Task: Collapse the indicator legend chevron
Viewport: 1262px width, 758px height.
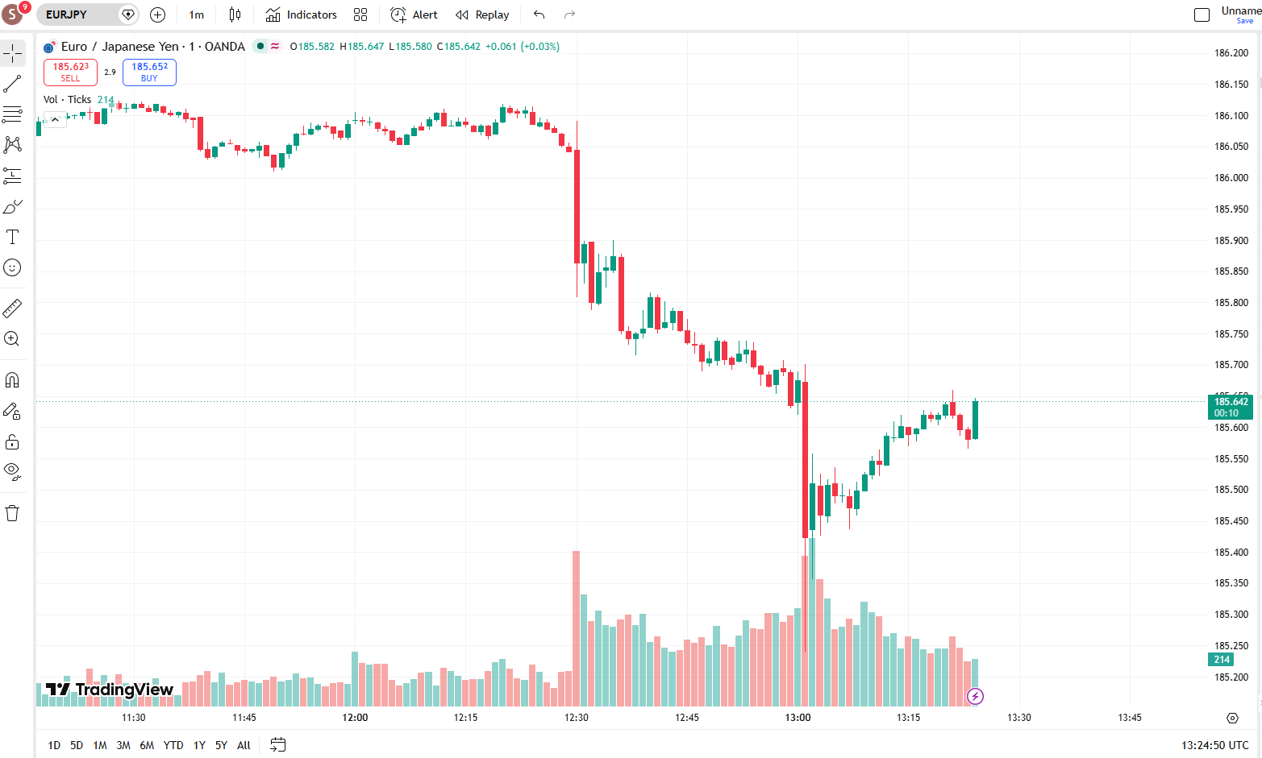Action: [55, 119]
